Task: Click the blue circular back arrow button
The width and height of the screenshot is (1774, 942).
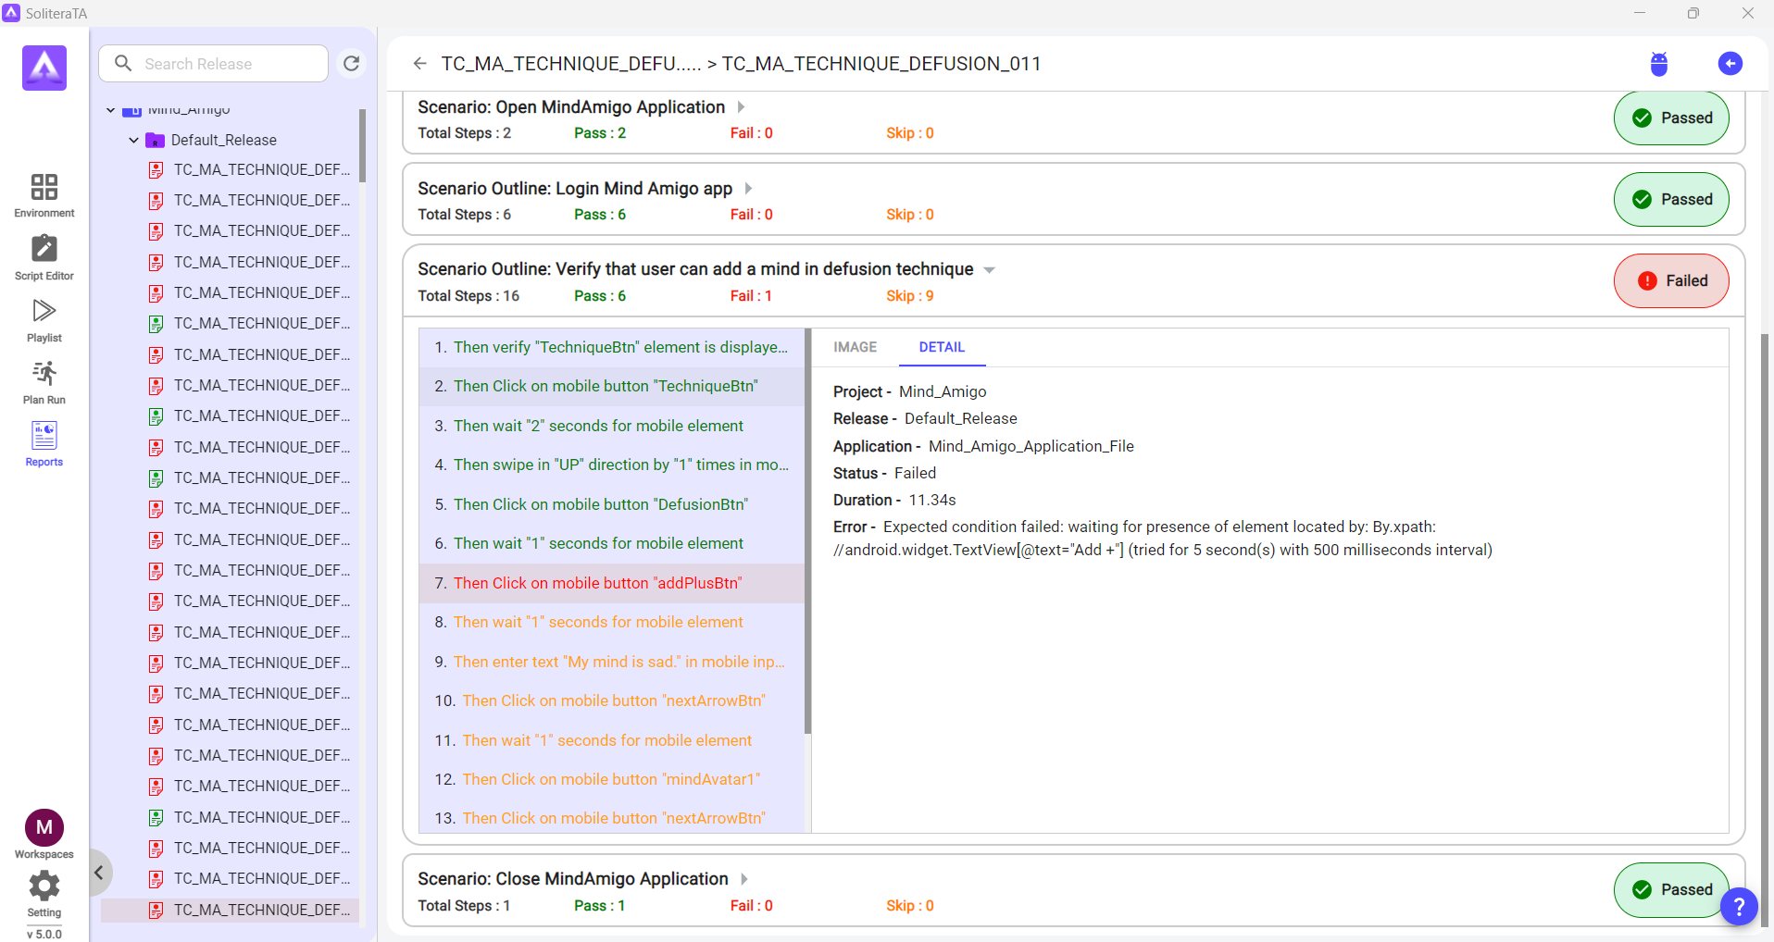Action: click(x=1730, y=63)
